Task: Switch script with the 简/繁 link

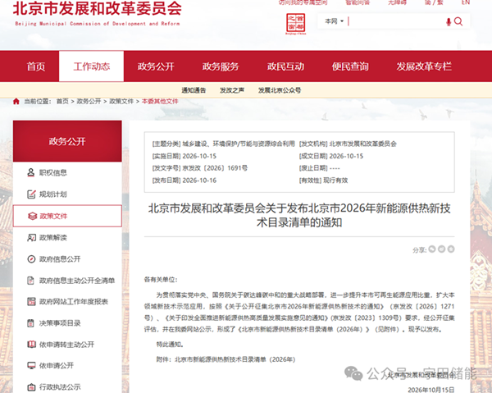Action: point(434,2)
